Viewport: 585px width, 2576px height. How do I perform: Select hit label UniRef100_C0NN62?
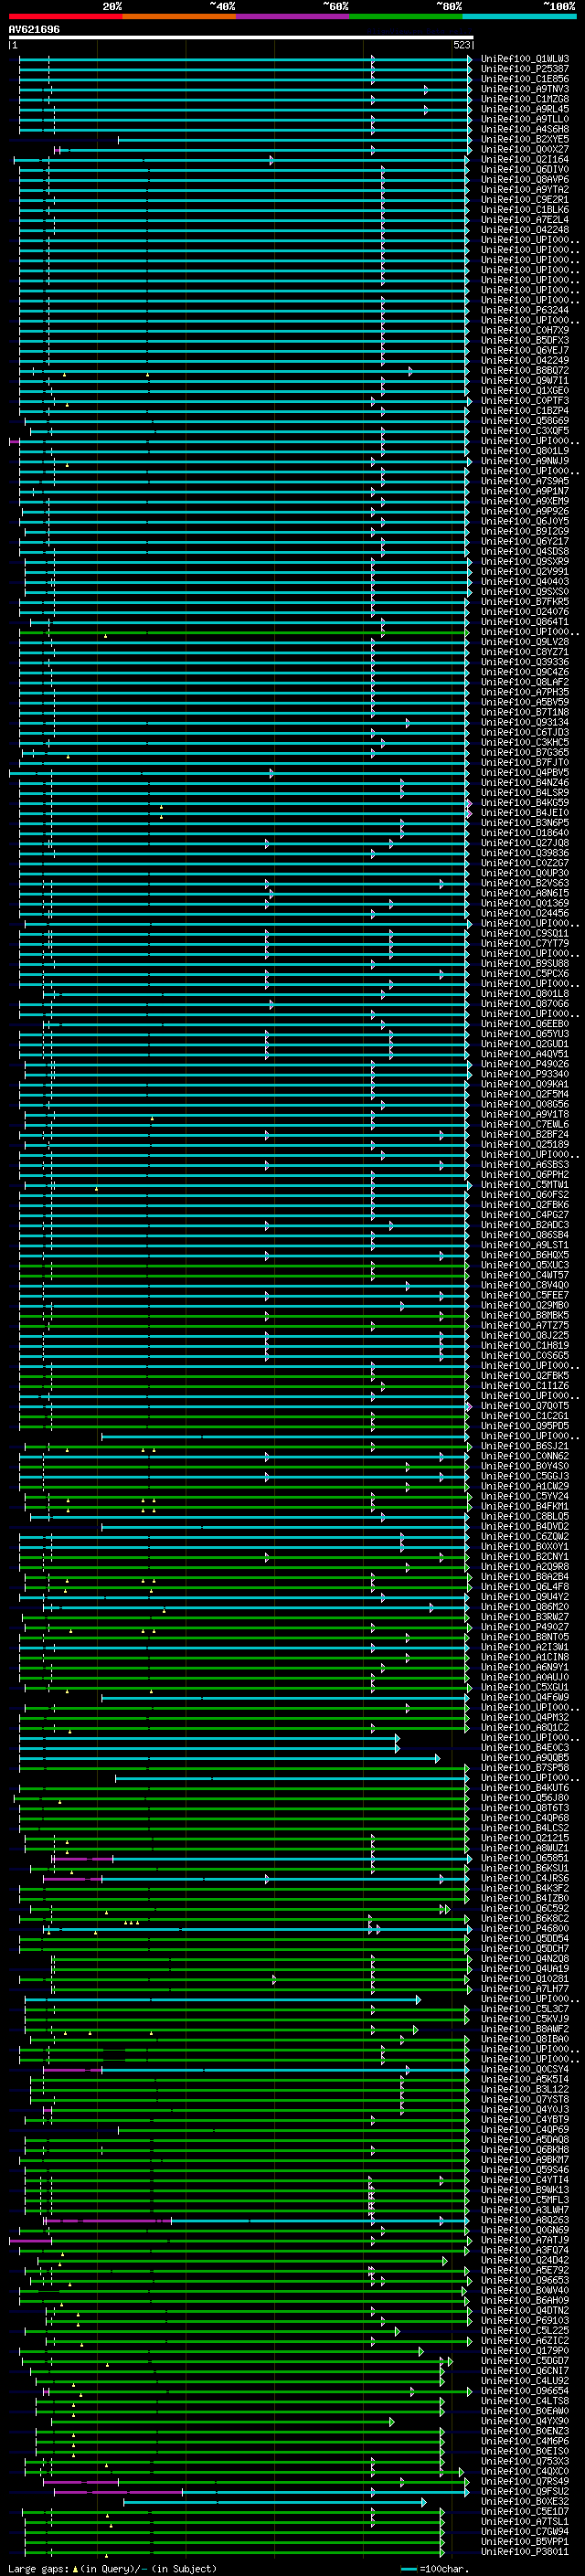(525, 1456)
